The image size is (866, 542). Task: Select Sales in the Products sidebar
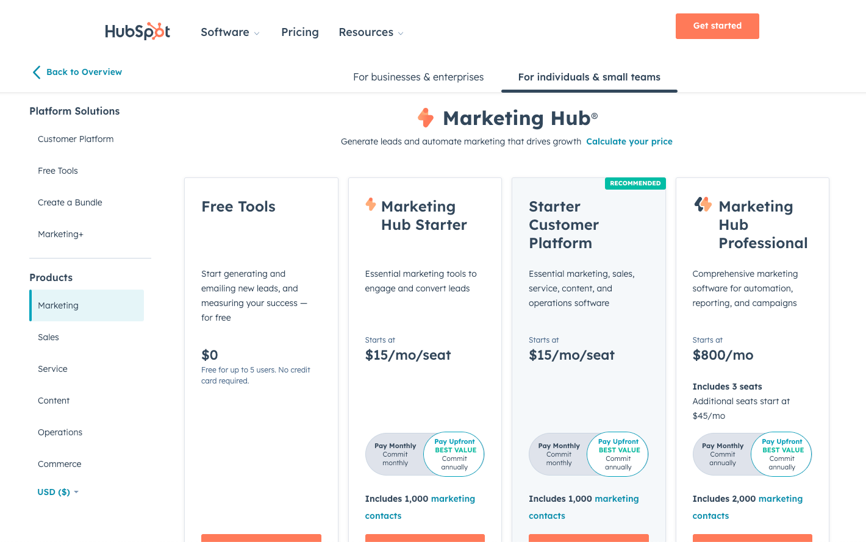tap(48, 337)
